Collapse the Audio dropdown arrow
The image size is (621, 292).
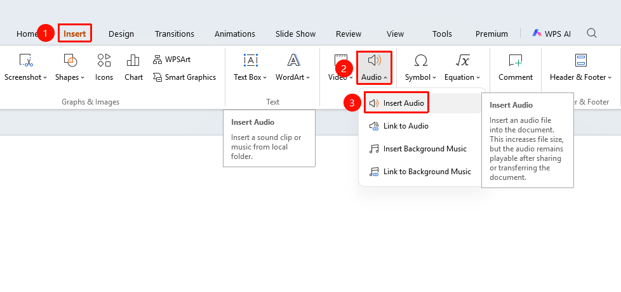click(x=385, y=78)
